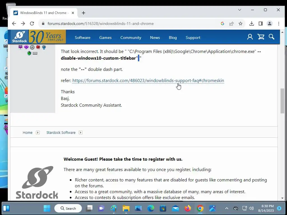Click the scrollbar up arrow
This screenshot has height=215, width=287.
(282, 32)
